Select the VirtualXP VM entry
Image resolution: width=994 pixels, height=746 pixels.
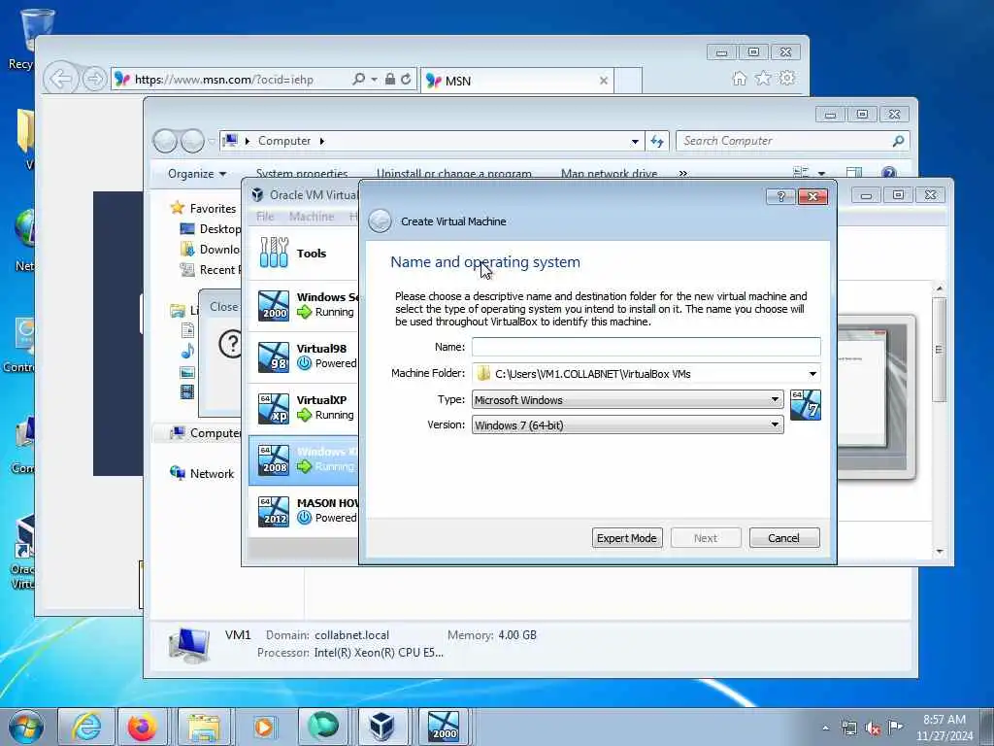tap(304, 408)
